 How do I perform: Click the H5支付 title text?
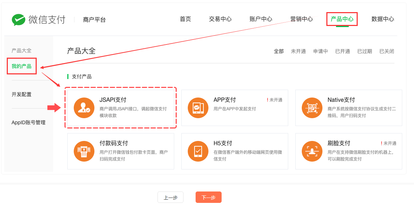click(223, 143)
